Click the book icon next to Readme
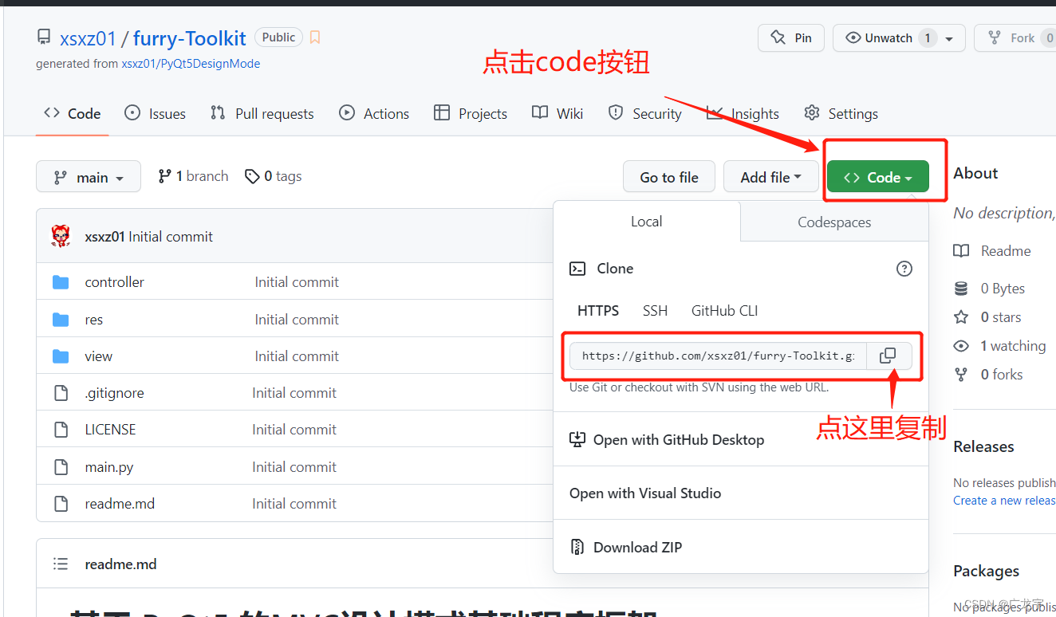The image size is (1056, 617). pyautogui.click(x=962, y=251)
